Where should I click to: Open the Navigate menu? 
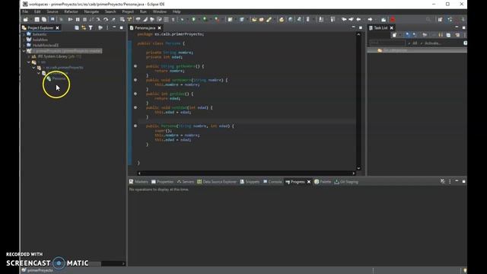[91, 11]
